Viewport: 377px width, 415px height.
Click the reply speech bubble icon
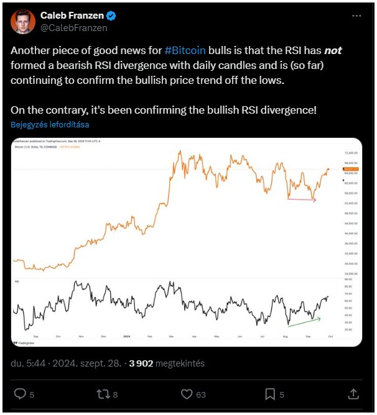[20, 394]
